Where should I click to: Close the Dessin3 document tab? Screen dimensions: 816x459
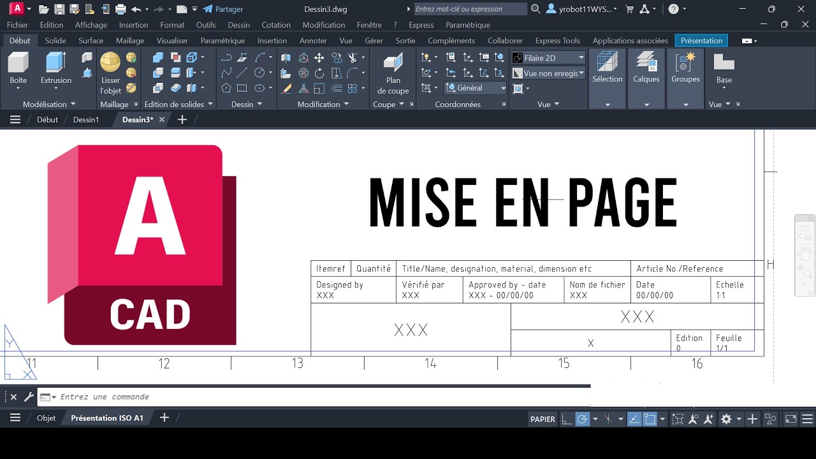coord(162,119)
